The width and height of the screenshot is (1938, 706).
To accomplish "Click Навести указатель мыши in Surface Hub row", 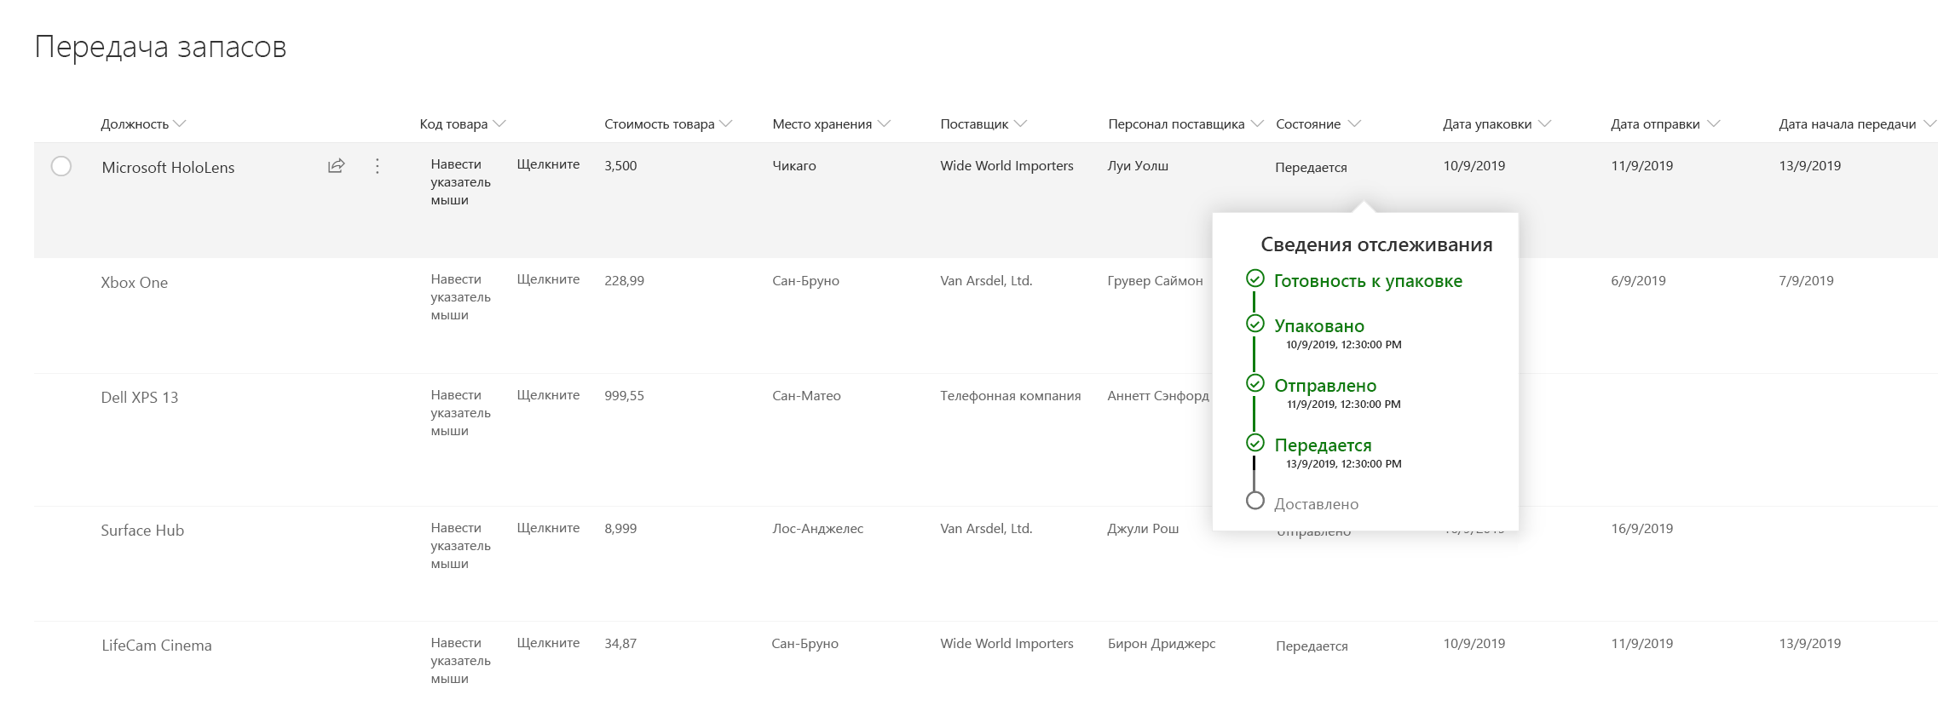I will 460,546.
